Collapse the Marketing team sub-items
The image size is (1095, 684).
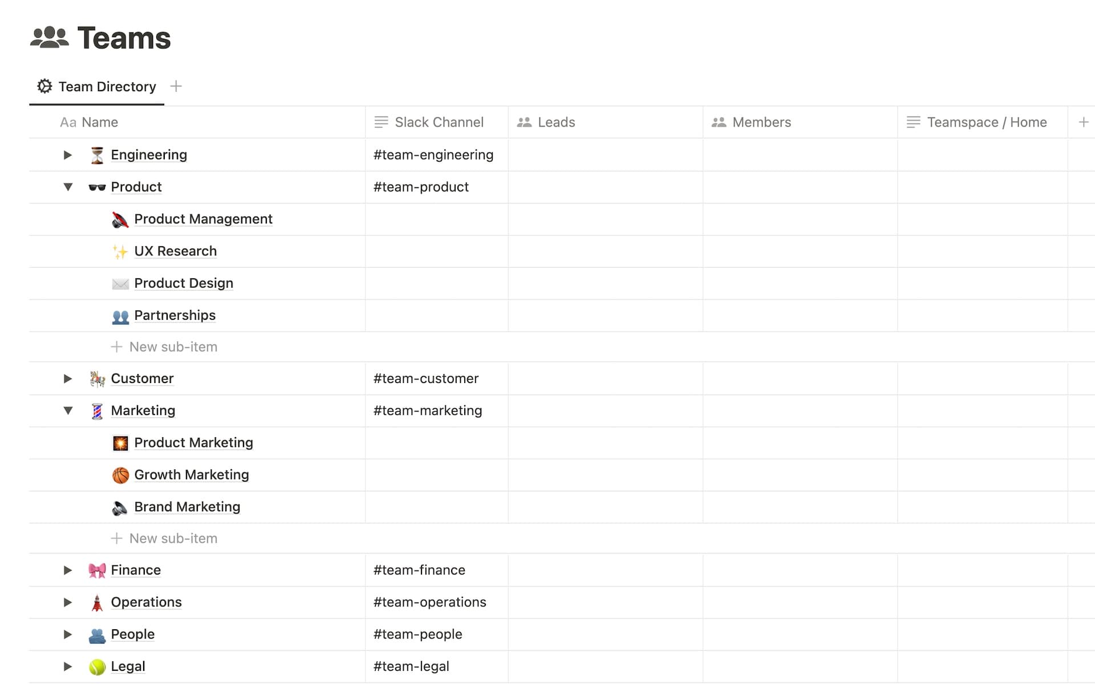coord(68,410)
